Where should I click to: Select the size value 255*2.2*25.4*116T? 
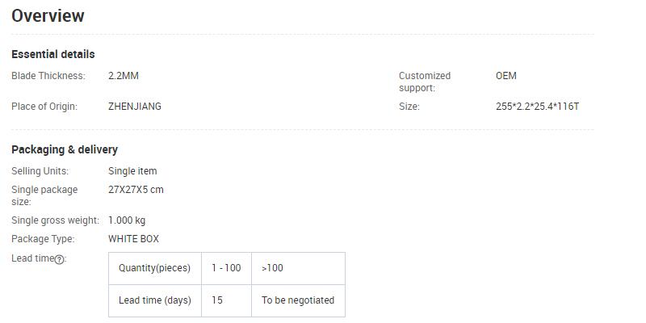537,107
